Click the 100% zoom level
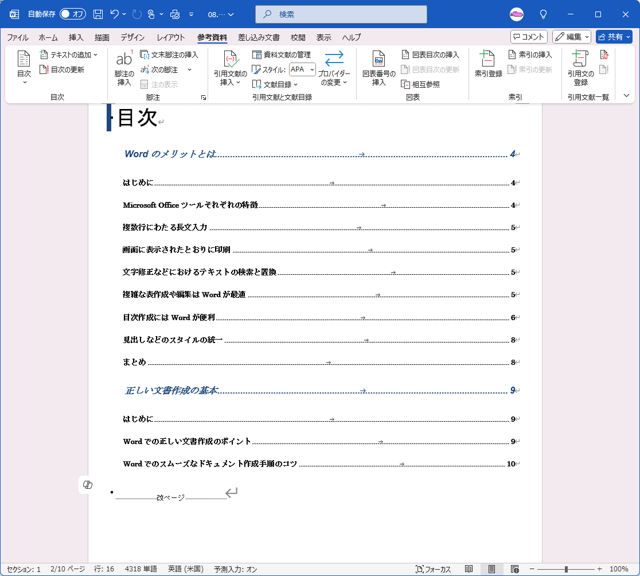This screenshot has width=640, height=576. click(x=619, y=569)
